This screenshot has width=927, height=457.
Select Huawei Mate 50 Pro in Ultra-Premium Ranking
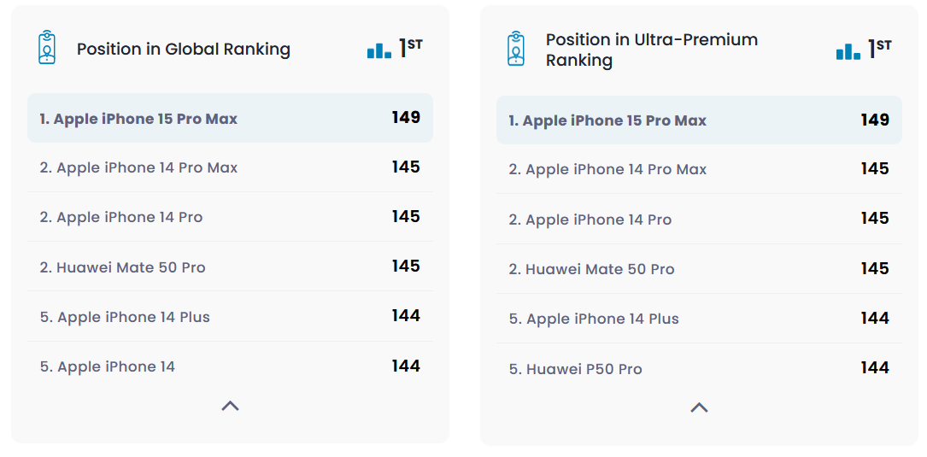591,269
